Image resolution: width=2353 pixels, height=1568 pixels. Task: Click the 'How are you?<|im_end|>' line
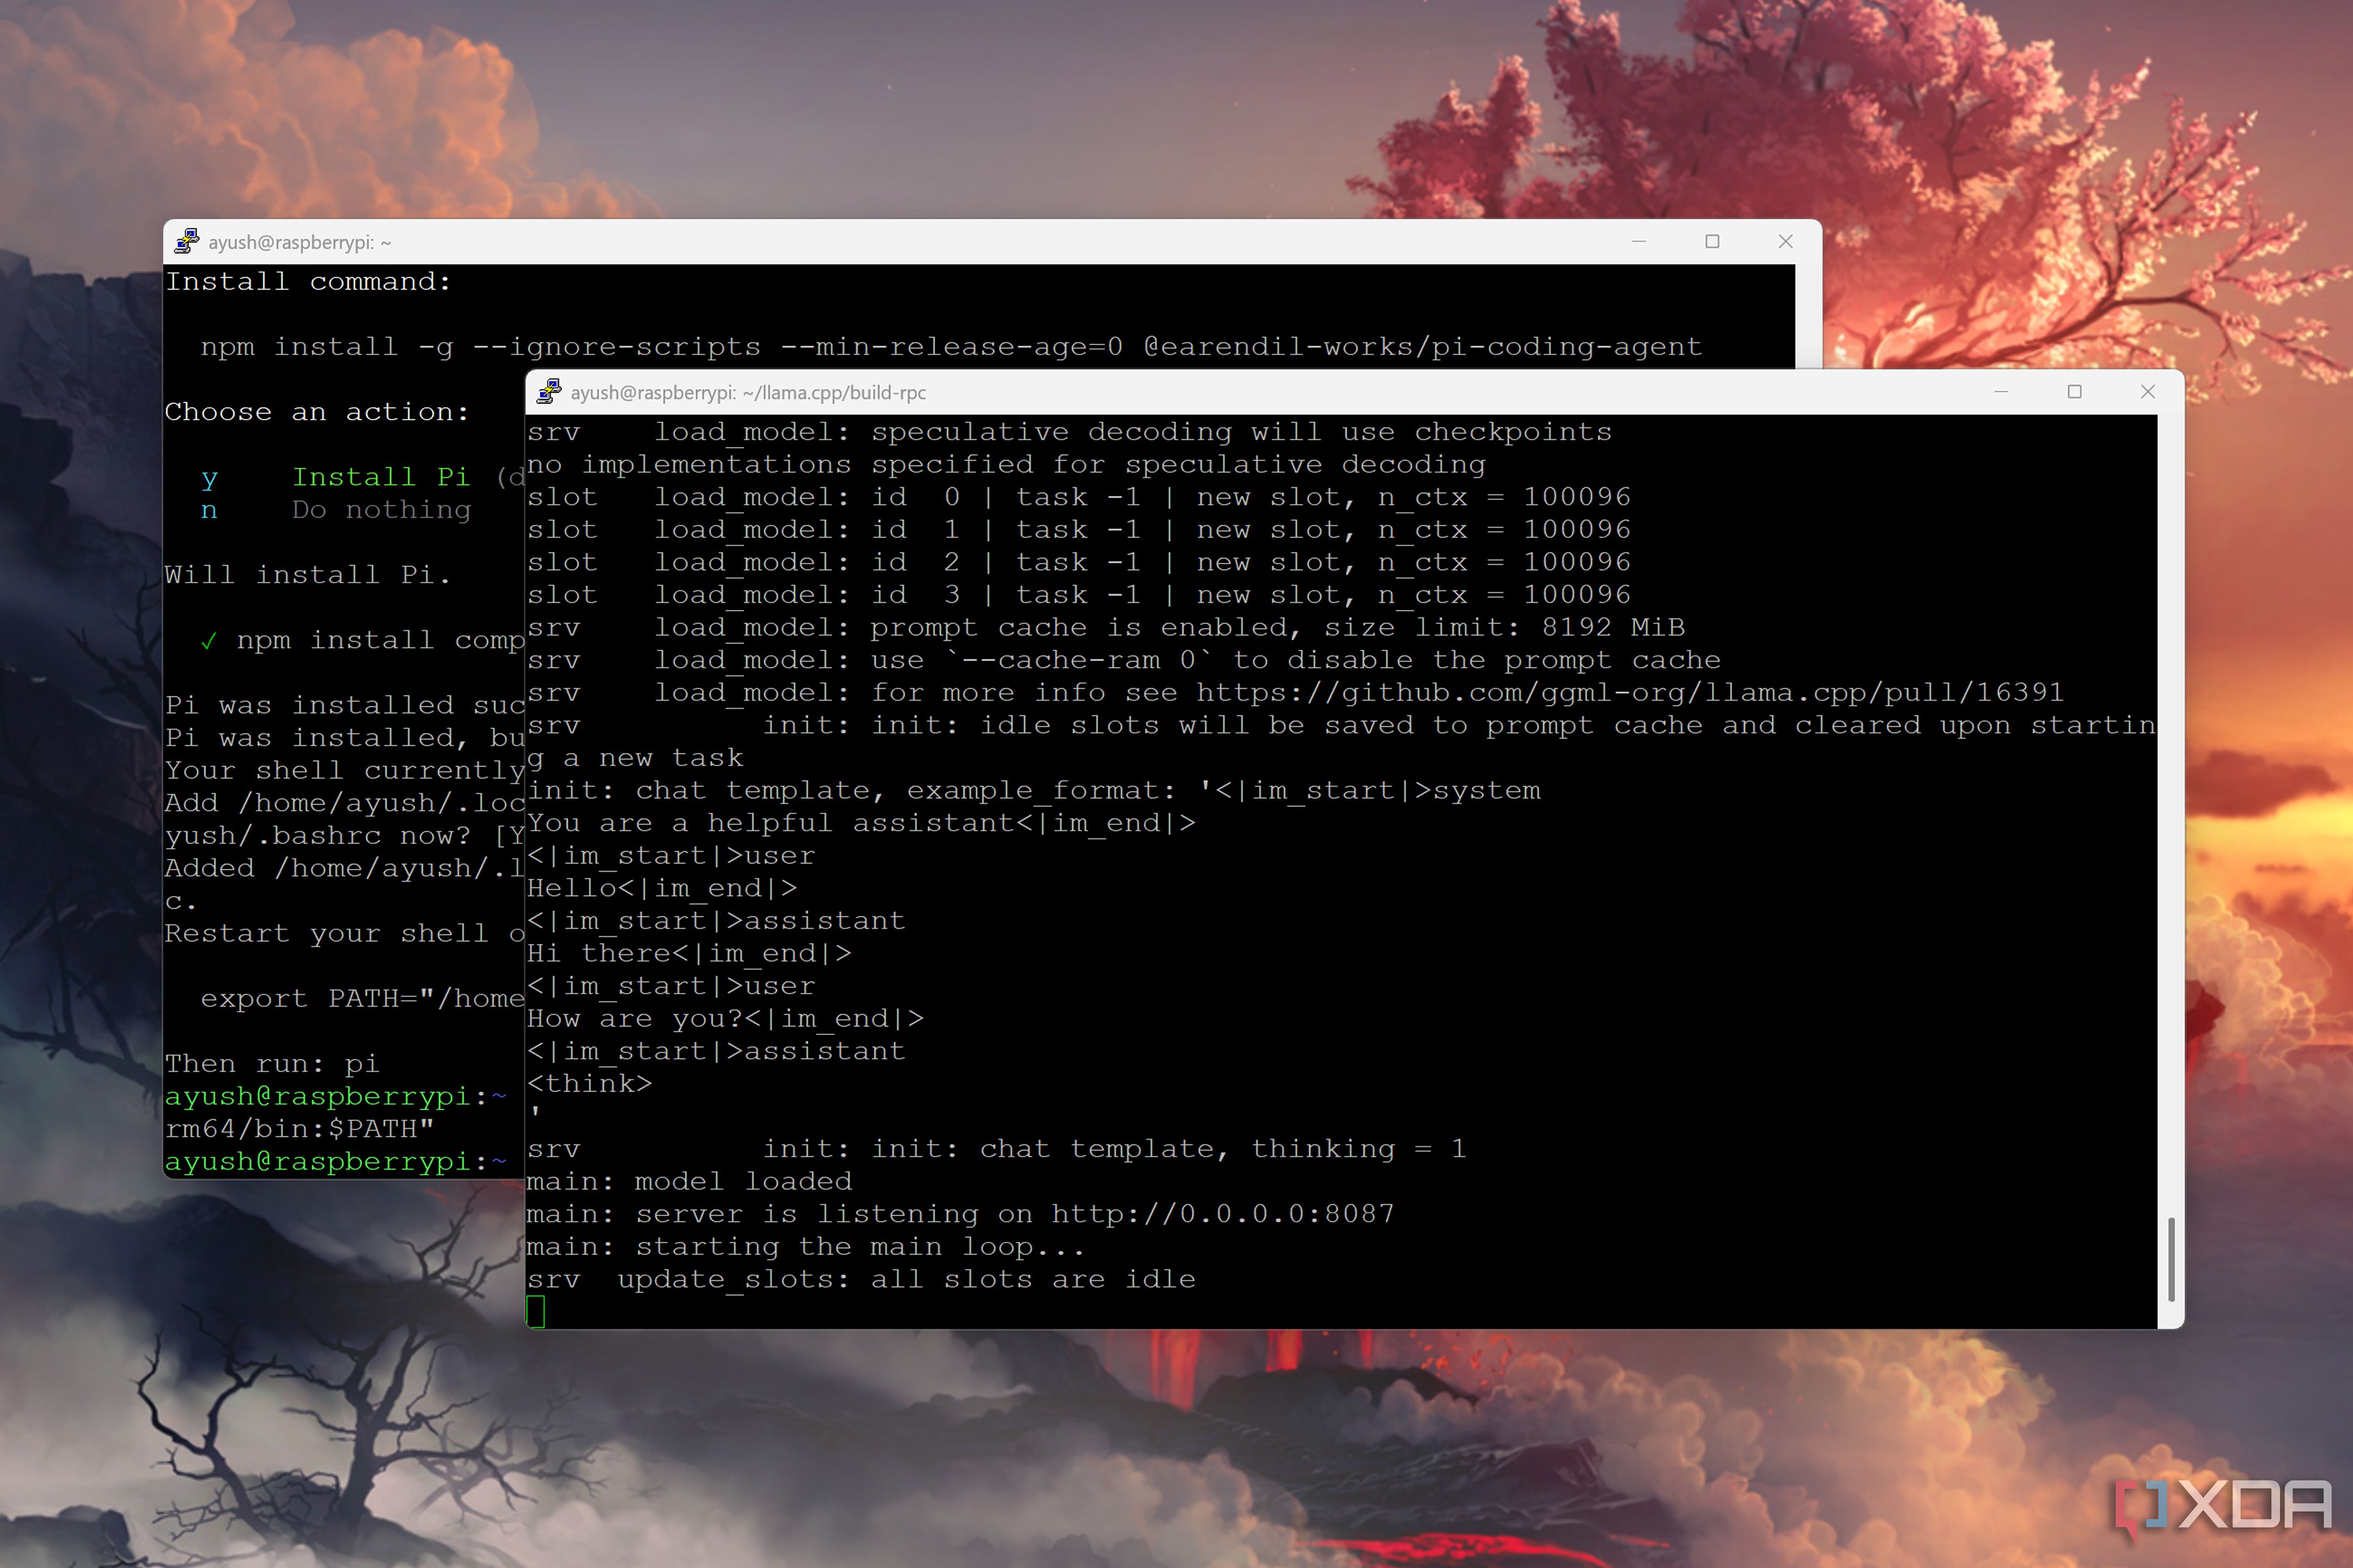tap(726, 1019)
